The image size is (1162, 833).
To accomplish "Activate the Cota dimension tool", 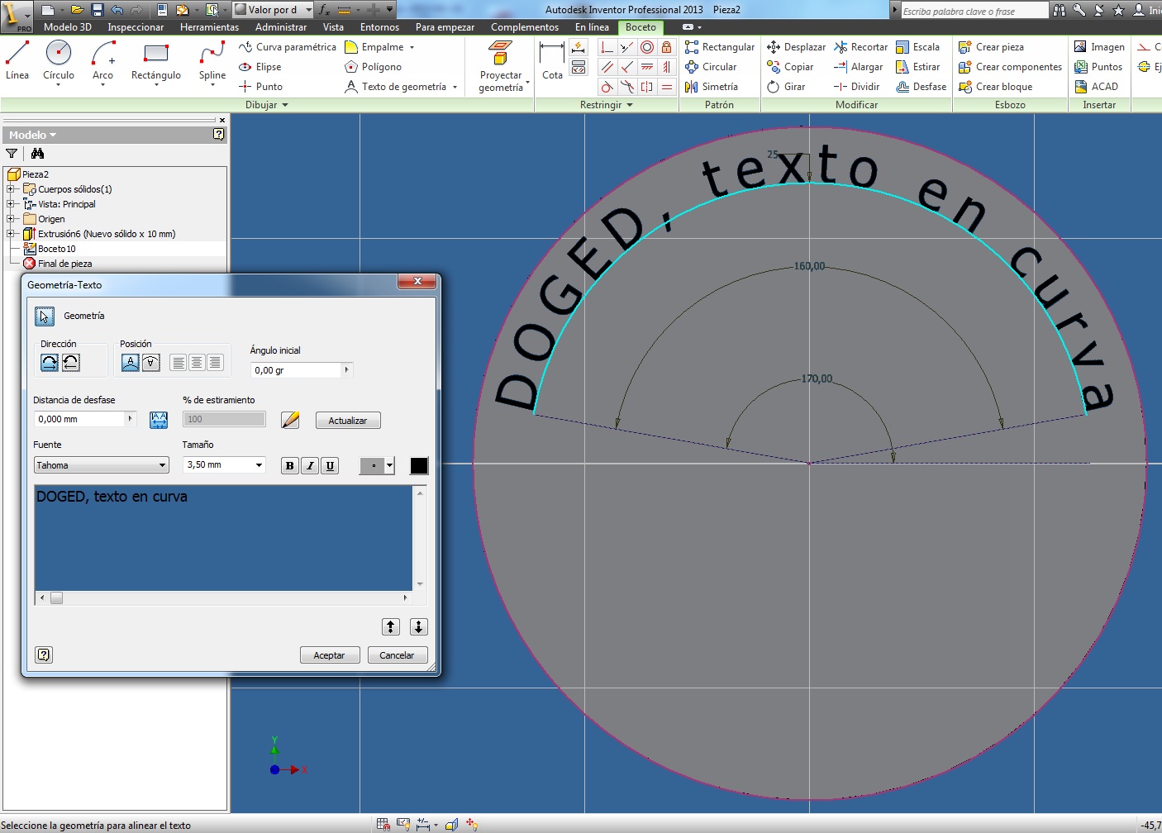I will click(552, 60).
